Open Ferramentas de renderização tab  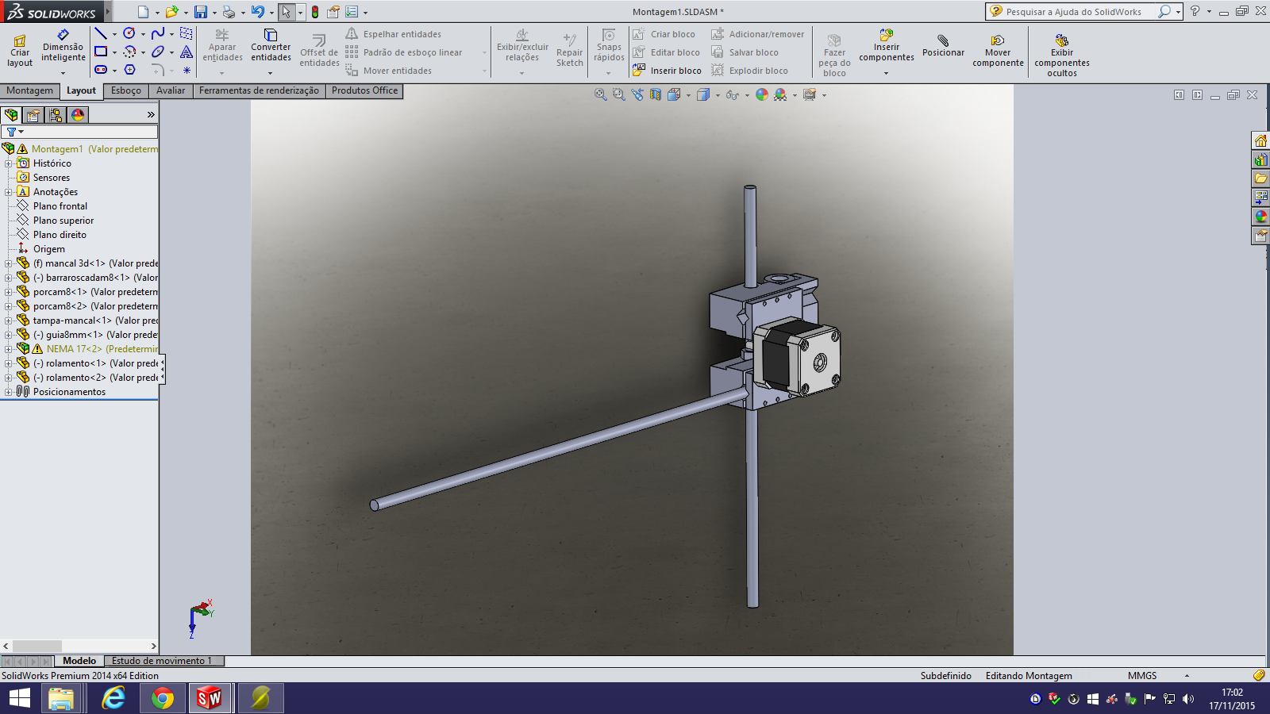point(259,90)
